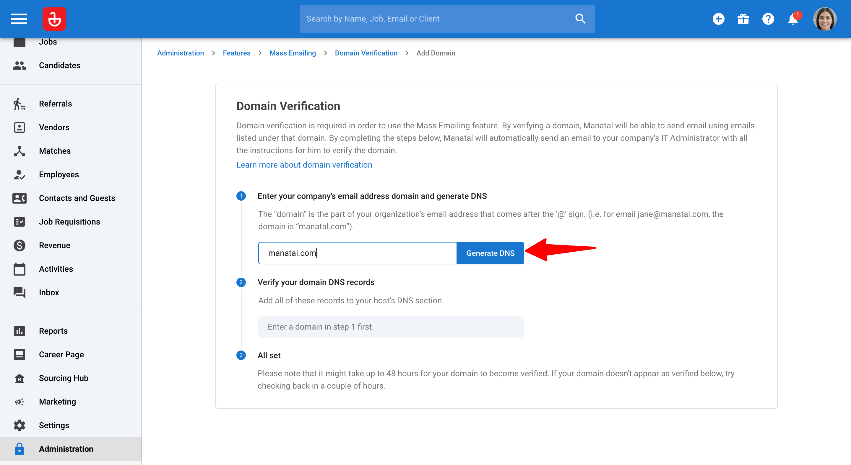The height and width of the screenshot is (465, 851).
Task: Click Domain Verification breadcrumb link
Action: (x=366, y=53)
